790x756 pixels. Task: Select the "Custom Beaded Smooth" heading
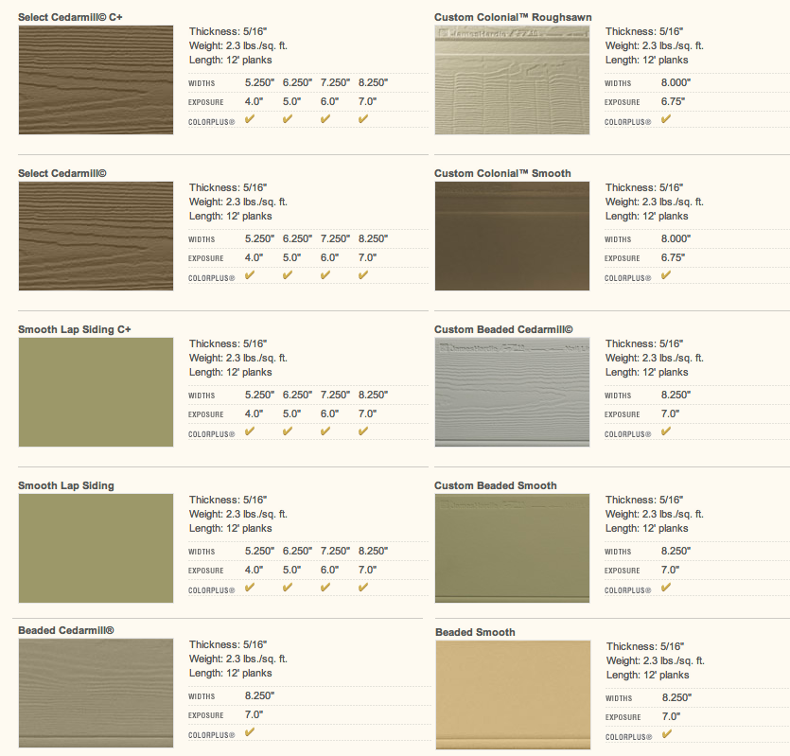[x=496, y=485]
